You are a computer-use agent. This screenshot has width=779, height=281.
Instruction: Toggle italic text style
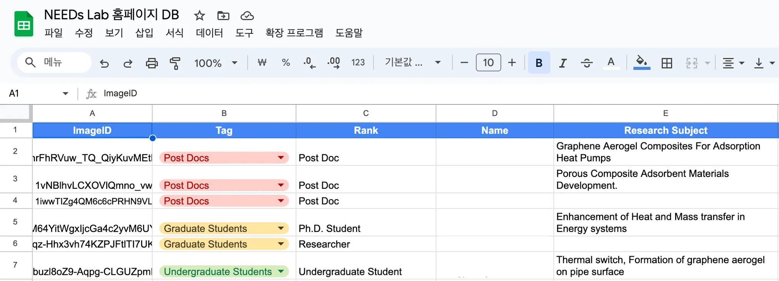(x=563, y=63)
